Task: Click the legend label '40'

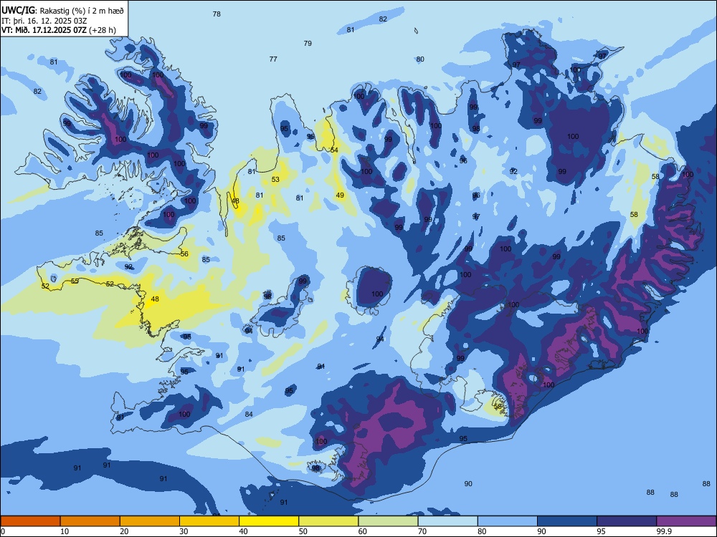Action: 243,531
